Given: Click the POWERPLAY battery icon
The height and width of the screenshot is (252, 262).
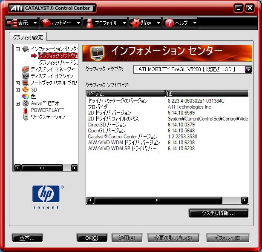Looking at the screenshot, I should tap(26, 110).
